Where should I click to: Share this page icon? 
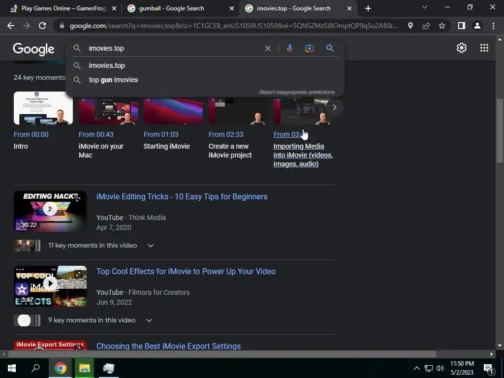[x=426, y=26]
